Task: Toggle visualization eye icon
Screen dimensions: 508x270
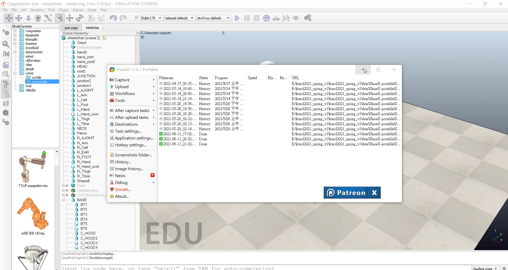Action: 296,18
